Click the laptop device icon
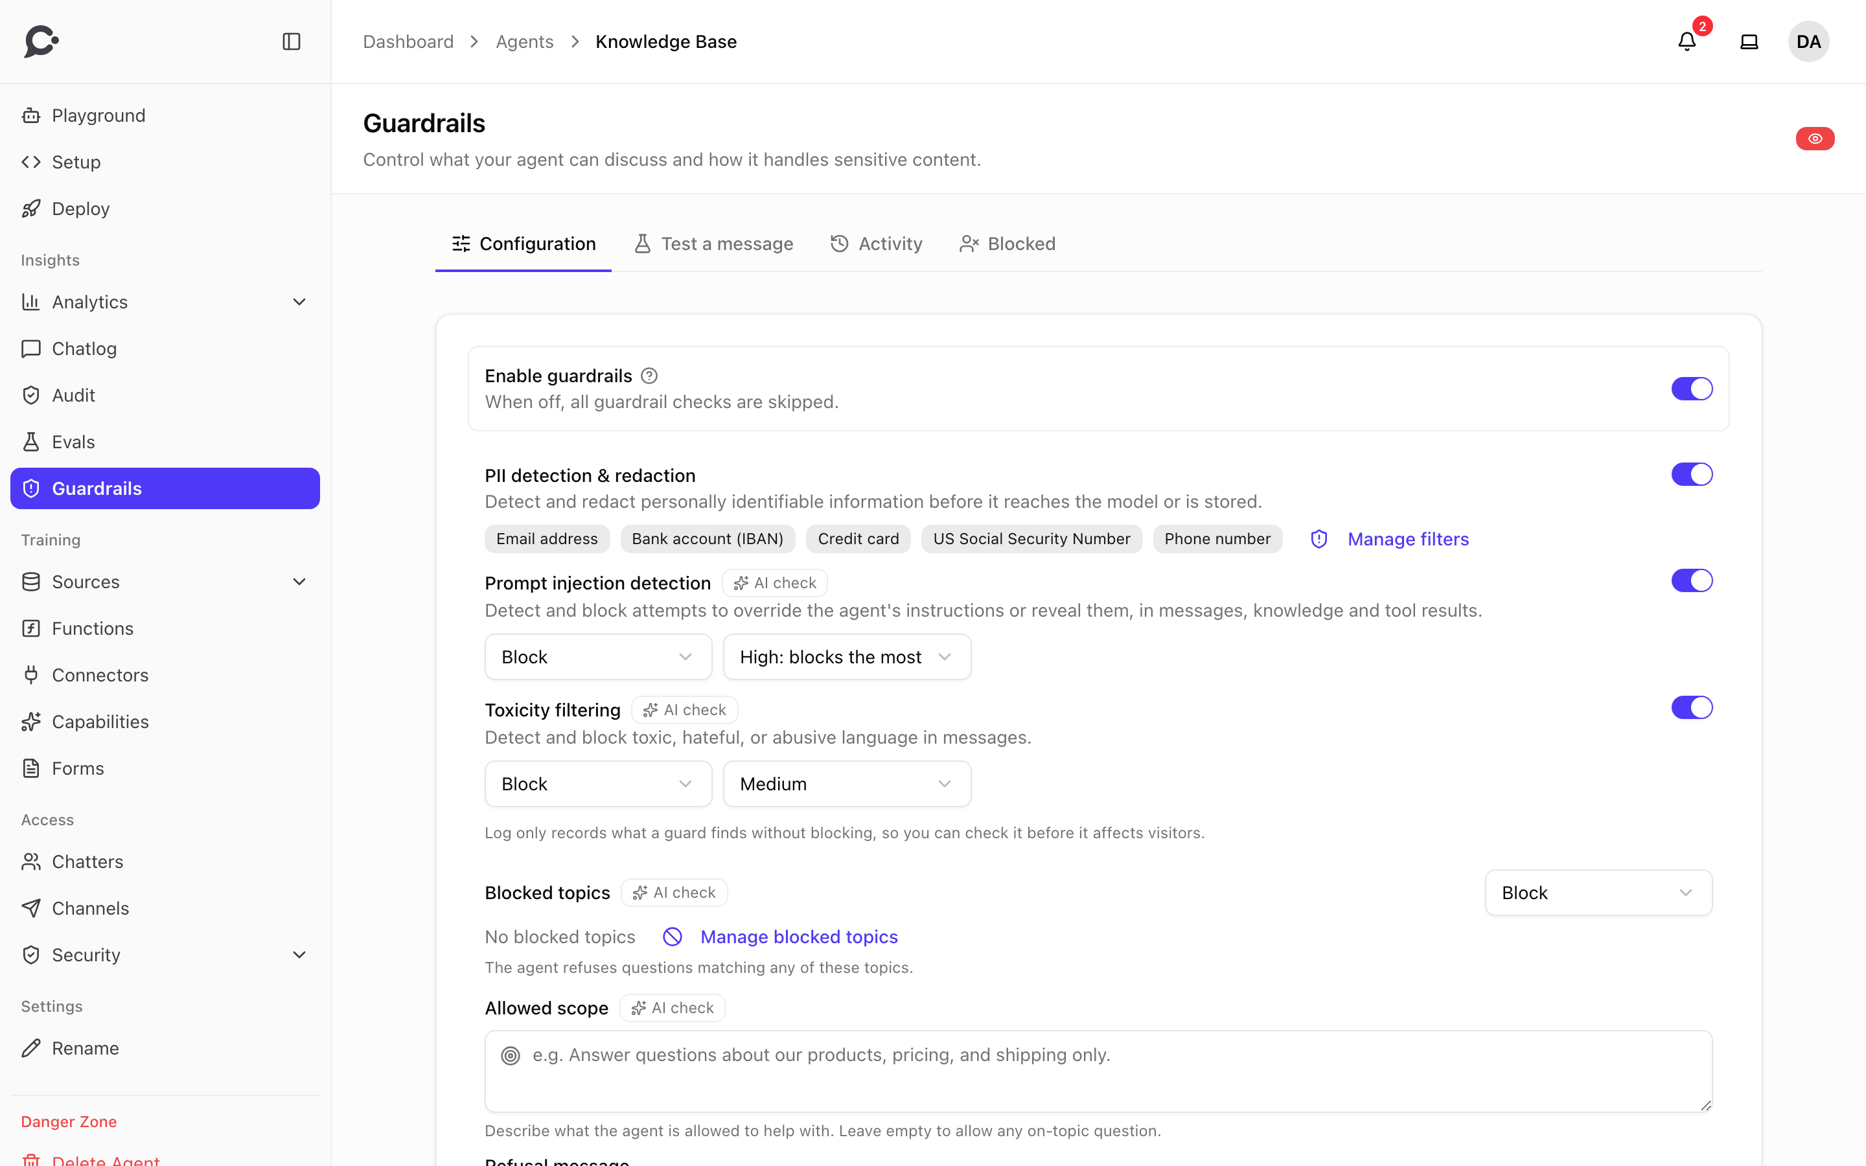Image resolution: width=1866 pixels, height=1166 pixels. pyautogui.click(x=1749, y=41)
